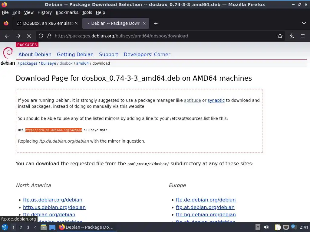The width and height of the screenshot is (310, 232).
Task: Close the Debian Package Download tab
Action: (x=144, y=23)
